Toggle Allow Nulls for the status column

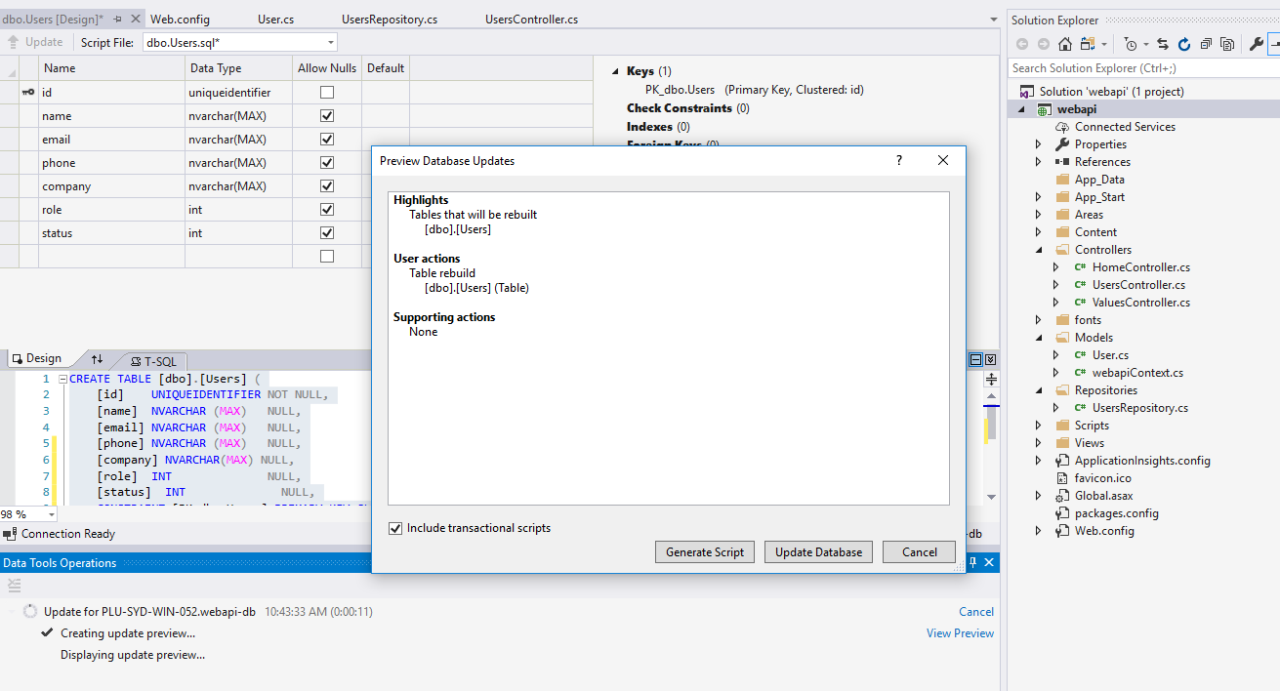[327, 233]
